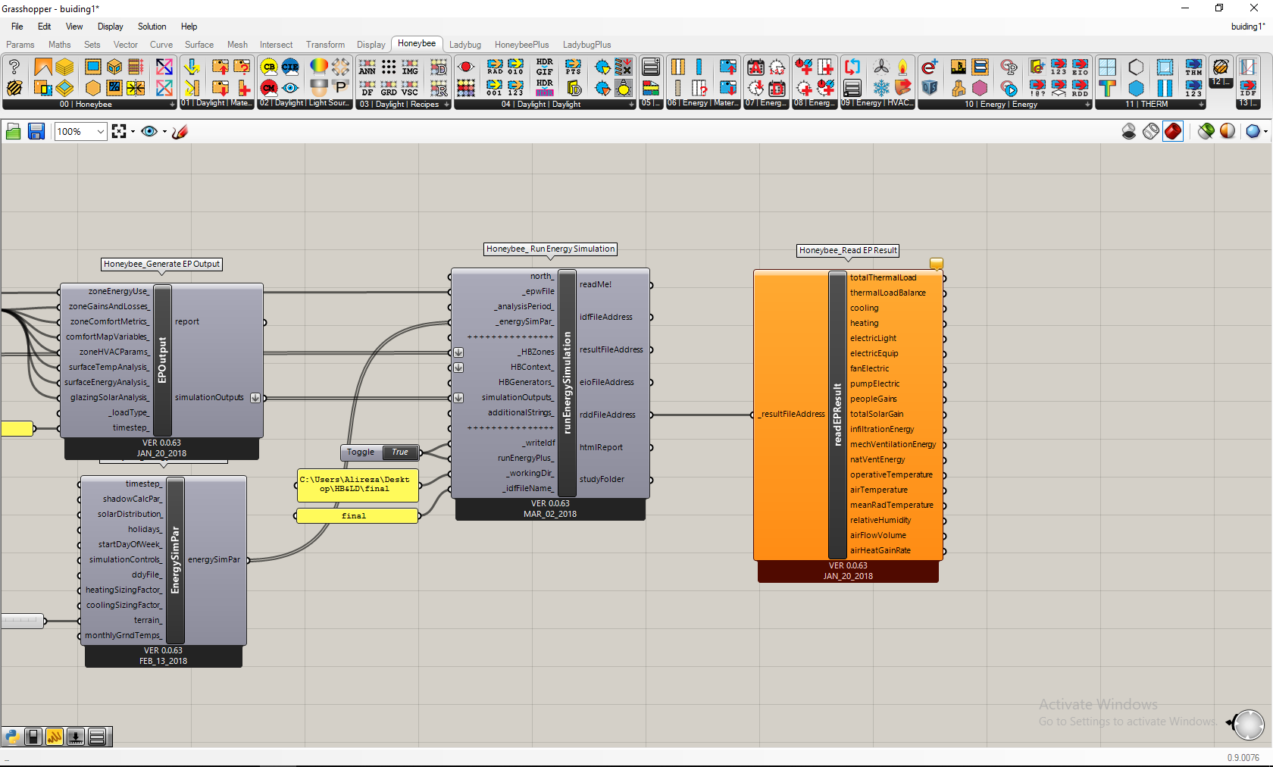Image resolution: width=1273 pixels, height=767 pixels.
Task: Click the EPOutput component bar
Action: coord(162,360)
